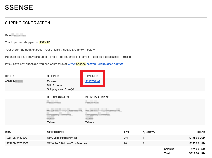Select the 'Shipping time: 3 day(s)' text
Image resolution: width=212 pixels, height=158 pixels.
coord(60,89)
